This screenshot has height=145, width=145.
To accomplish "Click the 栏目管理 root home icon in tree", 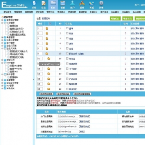I will click(2, 17).
